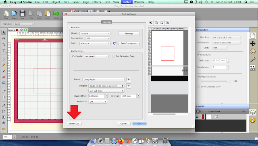Open the Effects menu

(97, 2)
